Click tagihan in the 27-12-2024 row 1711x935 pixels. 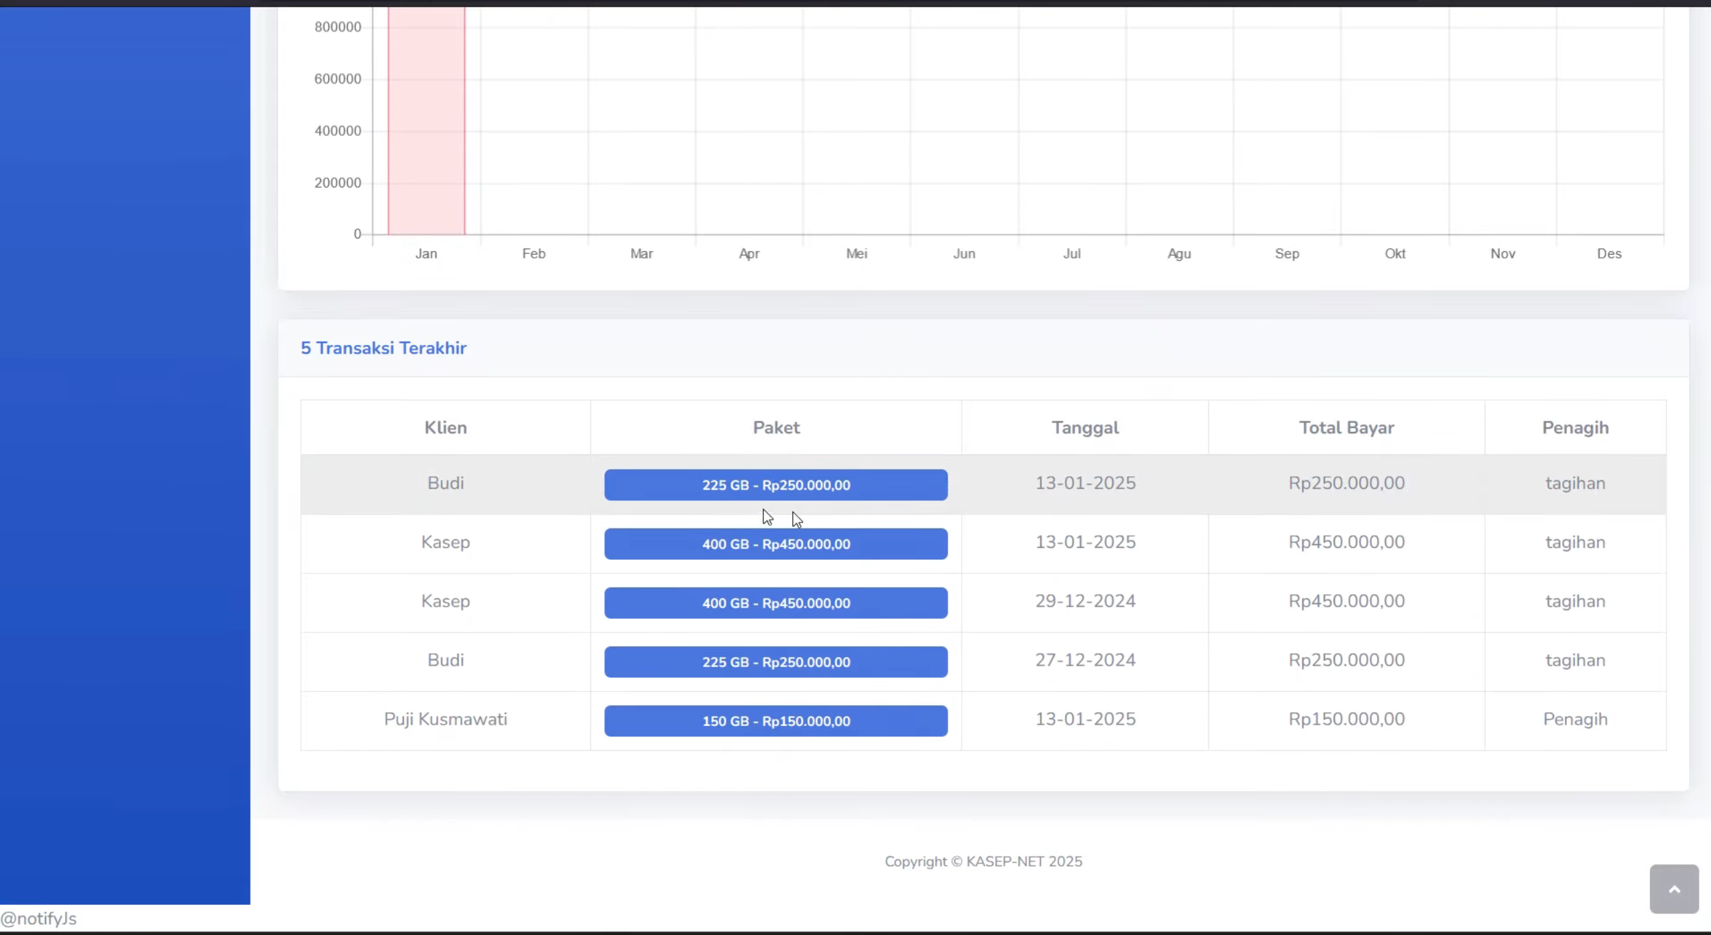[1575, 660]
